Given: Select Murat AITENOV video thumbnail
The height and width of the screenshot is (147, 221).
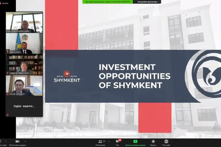Looking at the screenshot, I should pyautogui.click(x=24, y=85).
